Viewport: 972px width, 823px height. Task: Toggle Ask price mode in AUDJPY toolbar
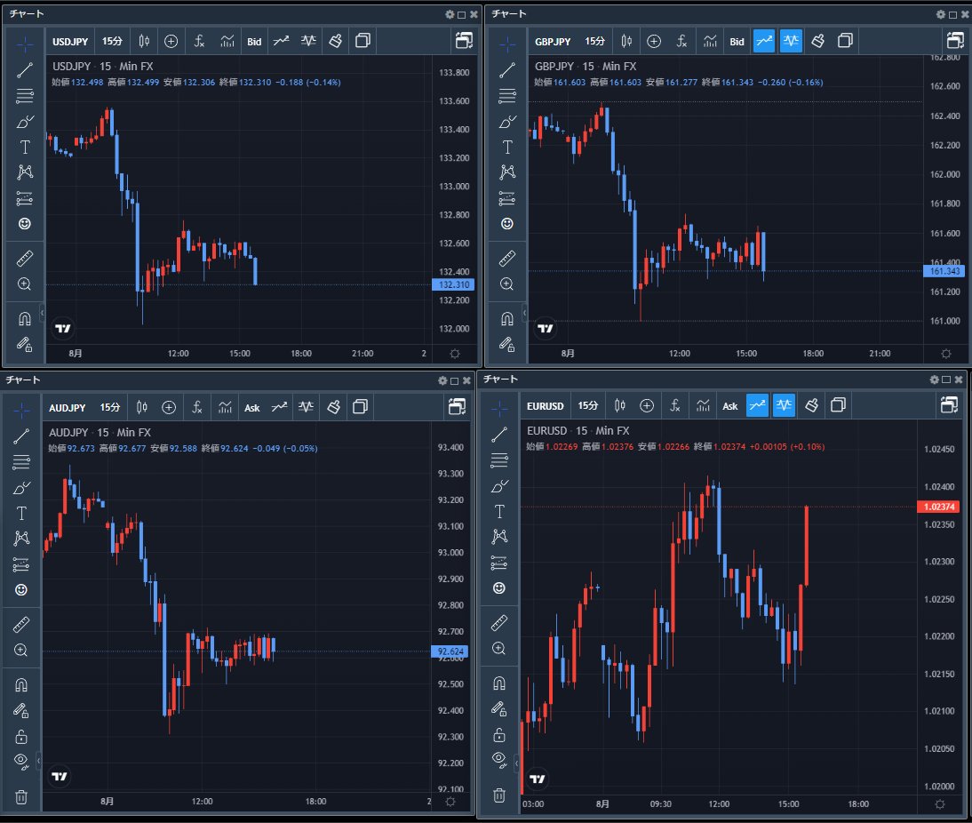click(251, 407)
